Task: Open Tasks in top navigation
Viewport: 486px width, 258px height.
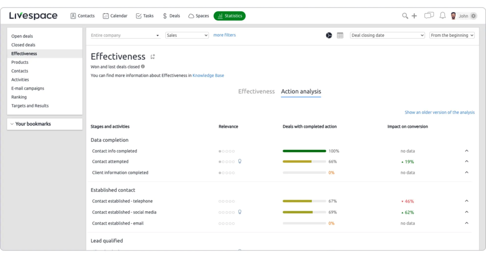Action: click(x=145, y=16)
